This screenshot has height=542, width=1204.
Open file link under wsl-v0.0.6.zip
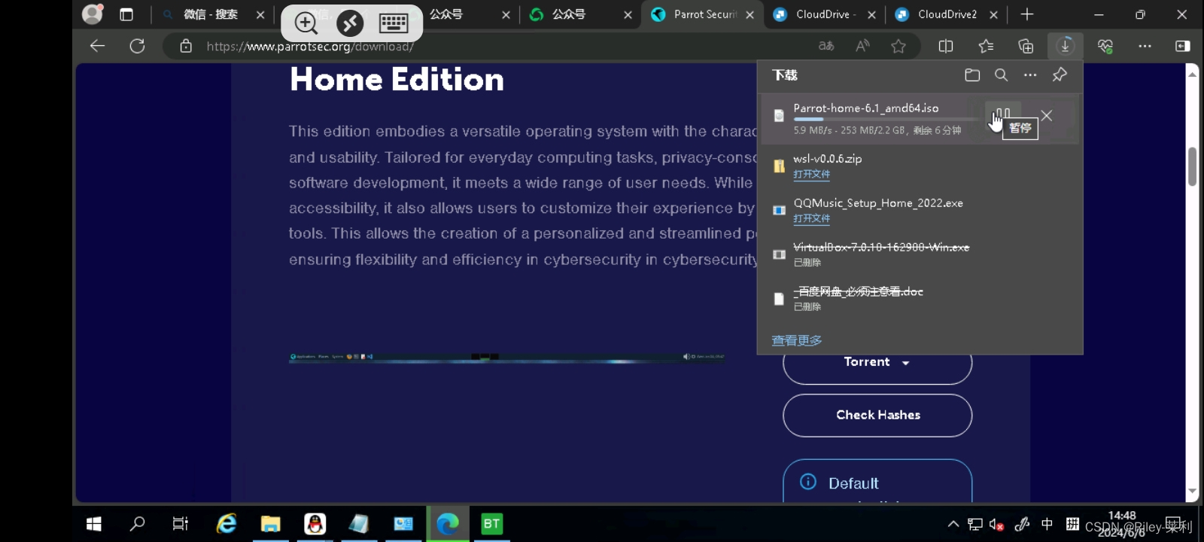pyautogui.click(x=811, y=174)
